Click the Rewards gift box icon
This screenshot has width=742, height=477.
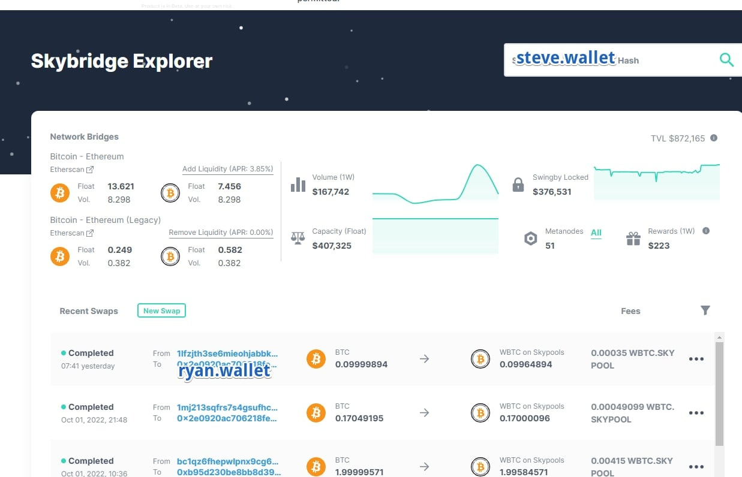click(x=633, y=238)
